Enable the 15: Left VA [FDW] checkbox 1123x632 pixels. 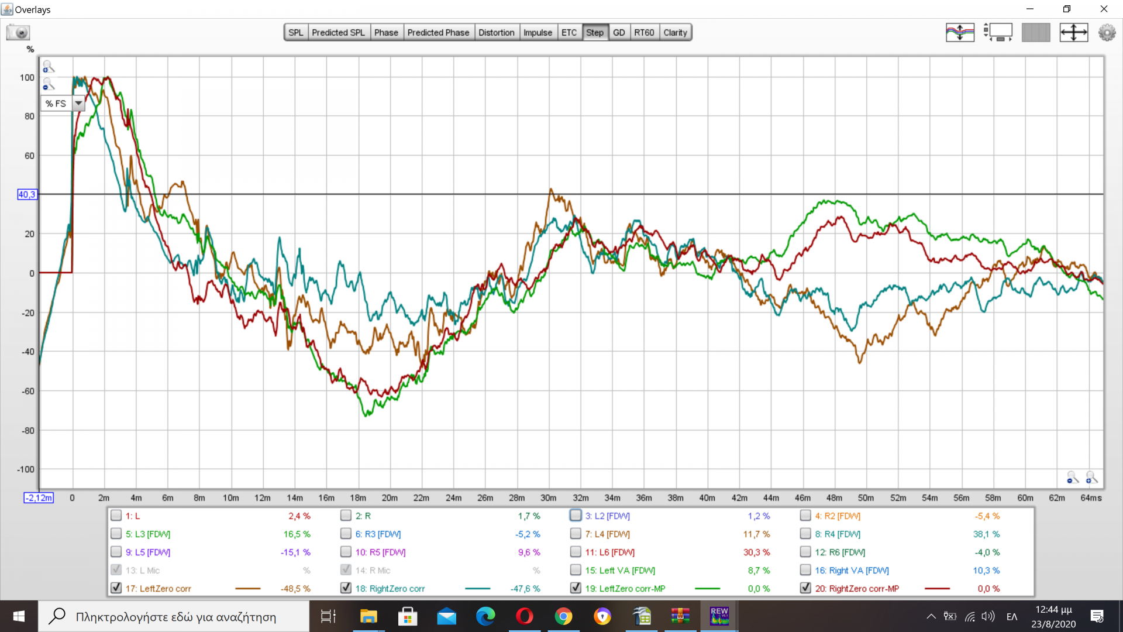click(x=576, y=570)
